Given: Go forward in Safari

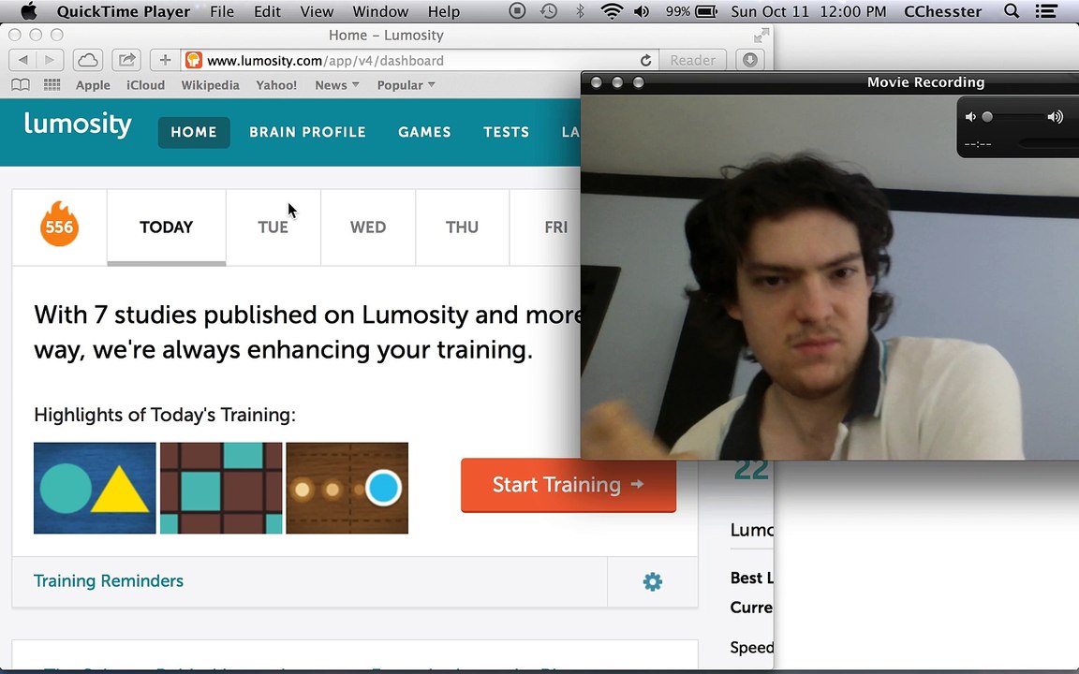Looking at the screenshot, I should 50,60.
